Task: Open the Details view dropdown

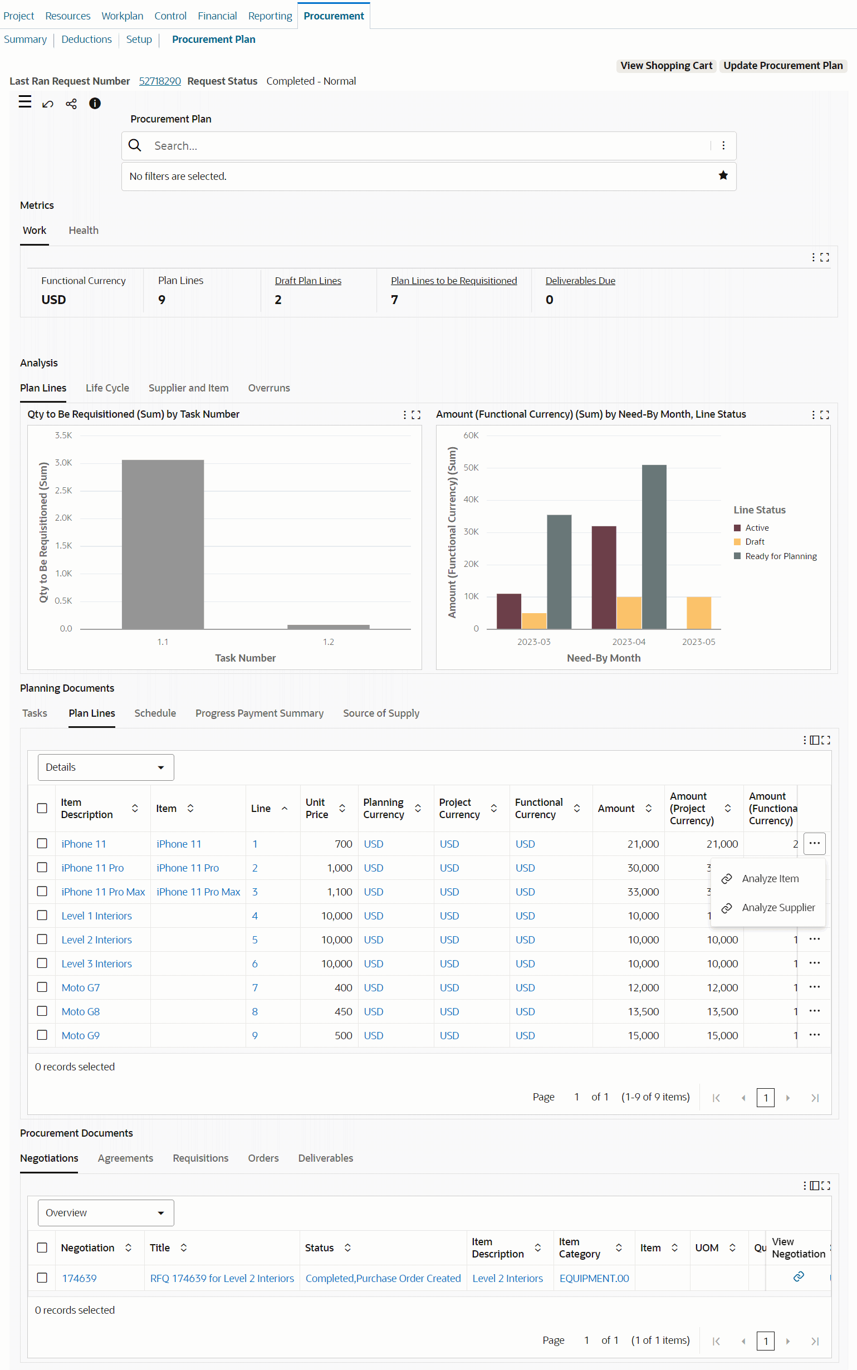Action: 106,767
